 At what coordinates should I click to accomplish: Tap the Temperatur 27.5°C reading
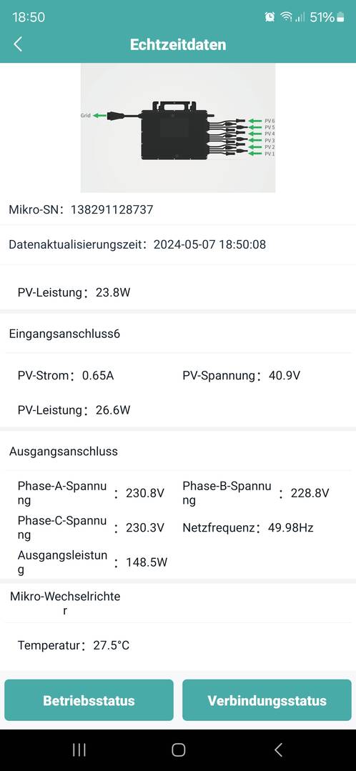(x=73, y=646)
